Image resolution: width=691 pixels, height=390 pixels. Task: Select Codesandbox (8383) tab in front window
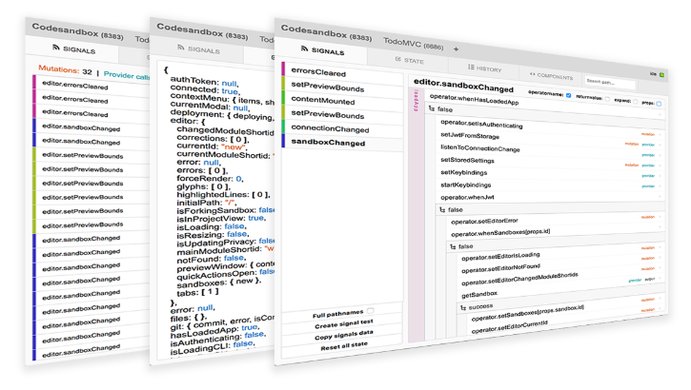[326, 32]
